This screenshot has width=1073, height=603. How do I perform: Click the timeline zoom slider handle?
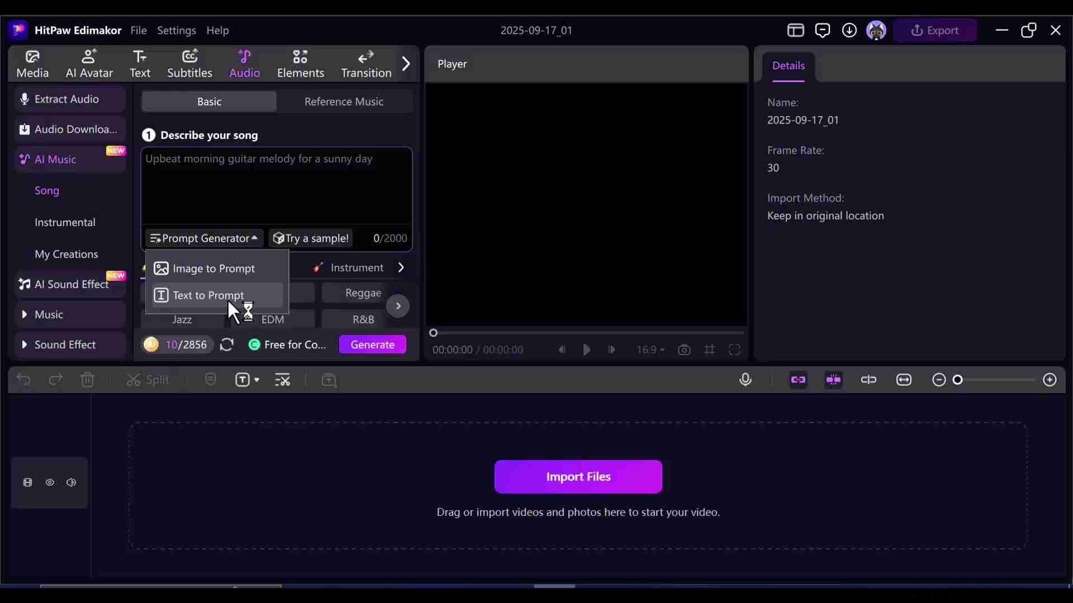(958, 380)
